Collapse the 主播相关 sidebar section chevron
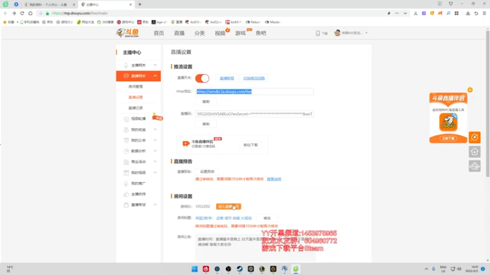The height and width of the screenshot is (275, 490). point(155,65)
